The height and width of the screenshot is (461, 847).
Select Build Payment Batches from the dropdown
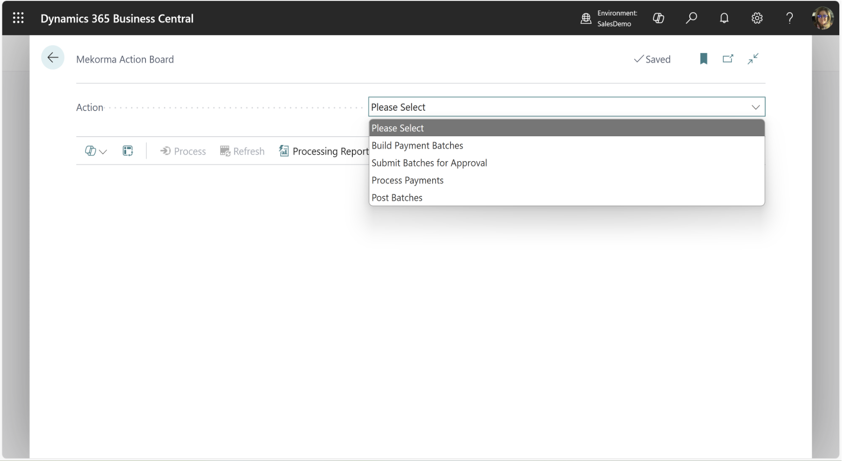click(417, 145)
